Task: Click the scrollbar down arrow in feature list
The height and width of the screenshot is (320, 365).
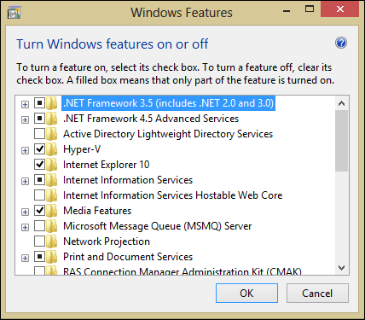Action: click(x=341, y=268)
